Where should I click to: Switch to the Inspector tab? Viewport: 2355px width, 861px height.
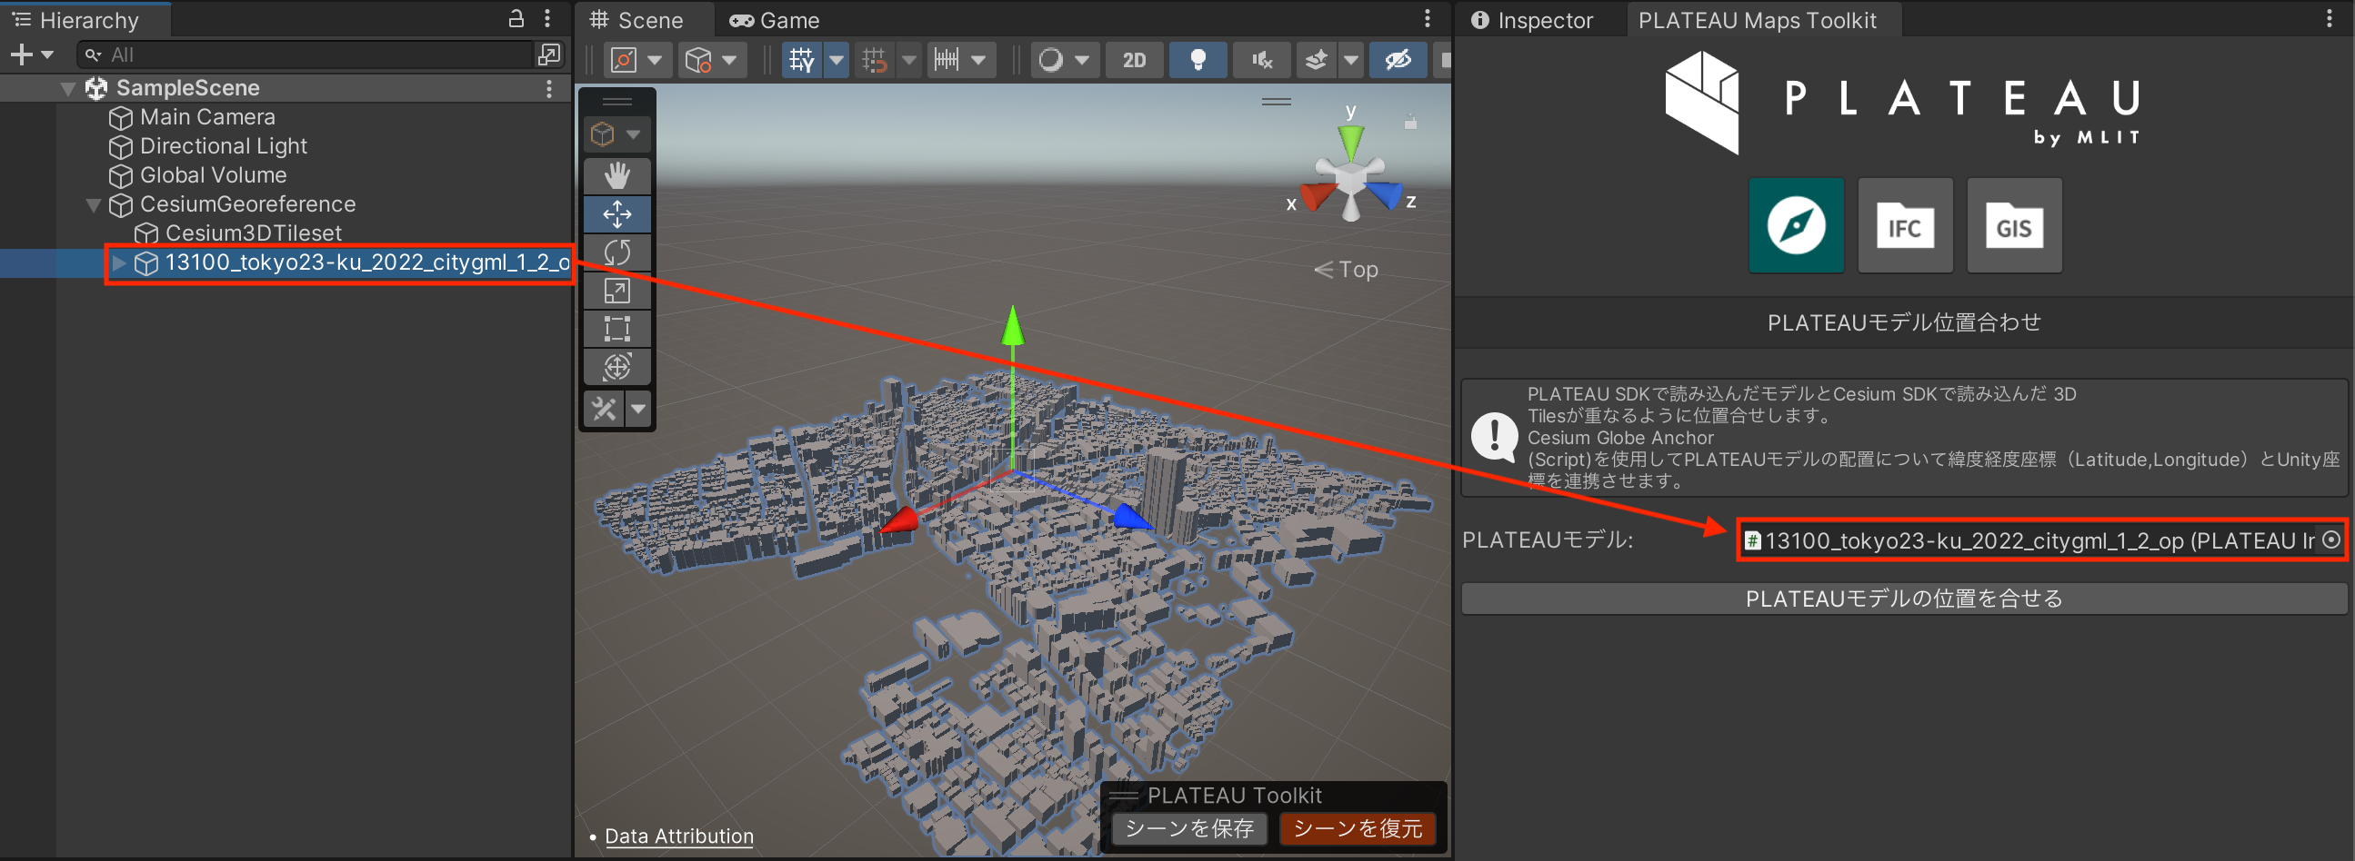(1531, 20)
